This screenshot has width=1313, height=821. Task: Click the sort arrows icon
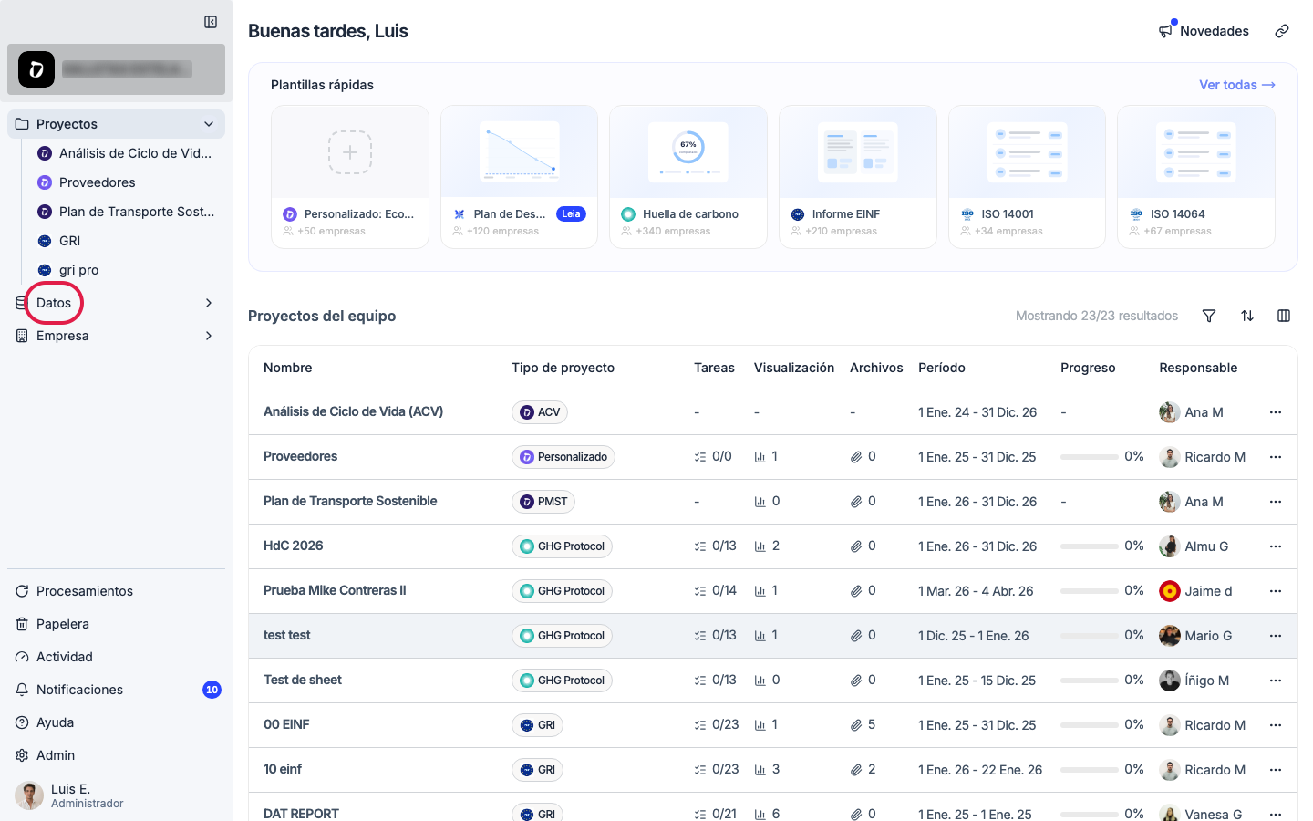click(x=1247, y=316)
